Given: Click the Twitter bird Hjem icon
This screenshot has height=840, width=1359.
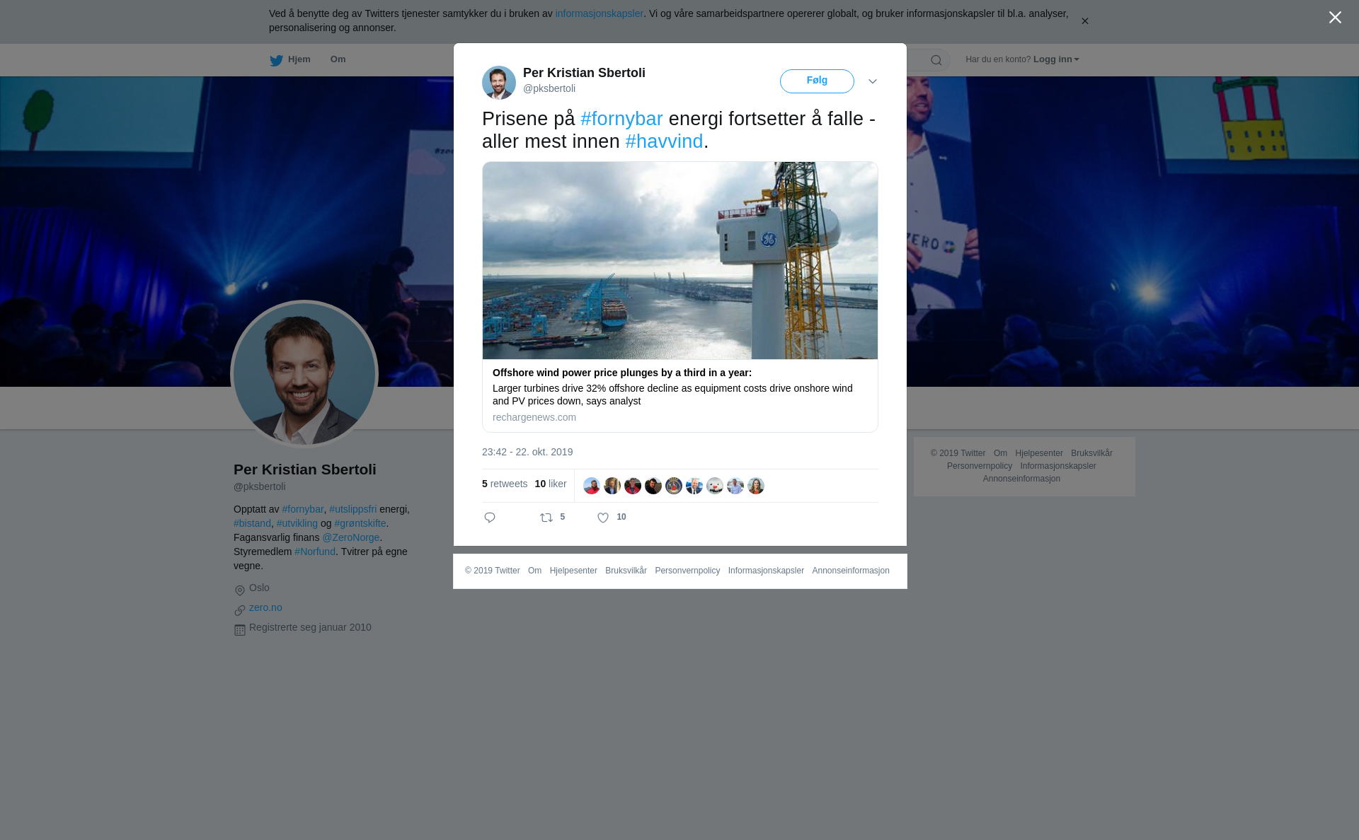Looking at the screenshot, I should pos(277,60).
